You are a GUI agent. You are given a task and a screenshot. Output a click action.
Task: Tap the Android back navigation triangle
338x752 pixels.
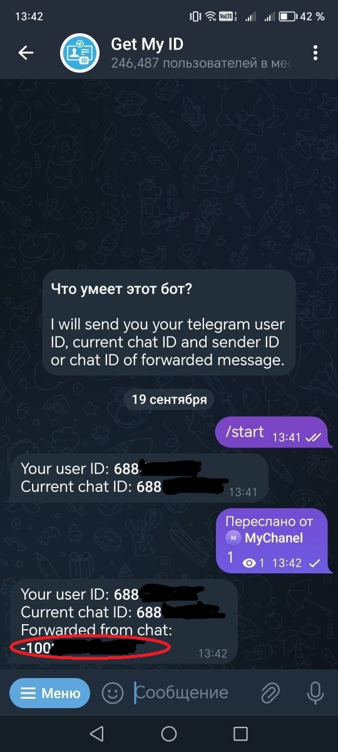point(96,733)
